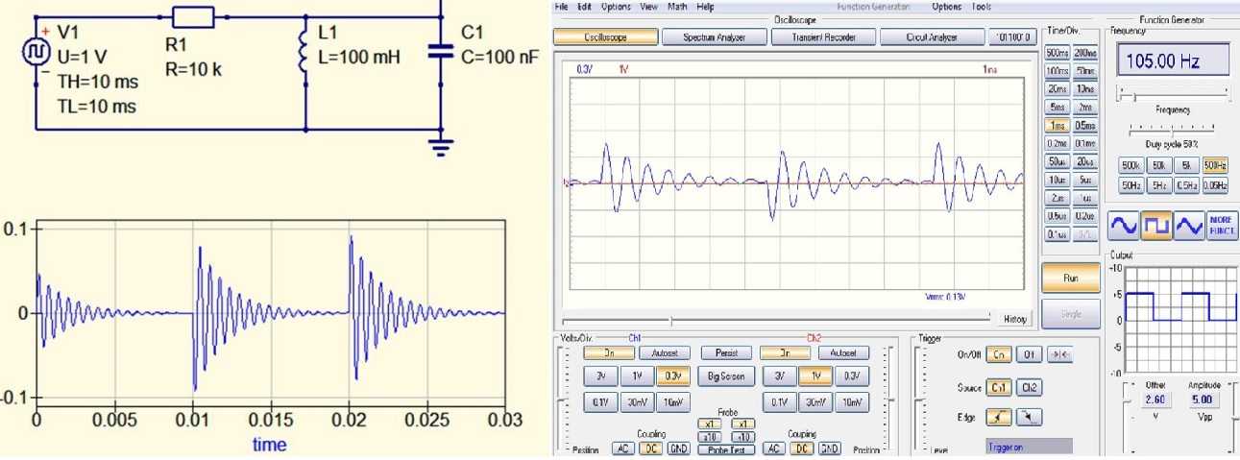Select Ch2 as trigger source
This screenshot has height=460, width=1240.
tap(1029, 387)
